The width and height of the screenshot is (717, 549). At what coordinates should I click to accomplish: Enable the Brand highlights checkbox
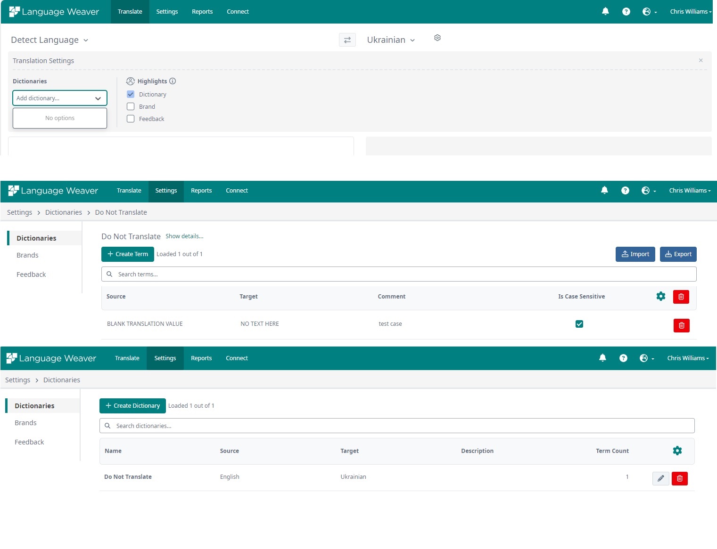tap(131, 106)
